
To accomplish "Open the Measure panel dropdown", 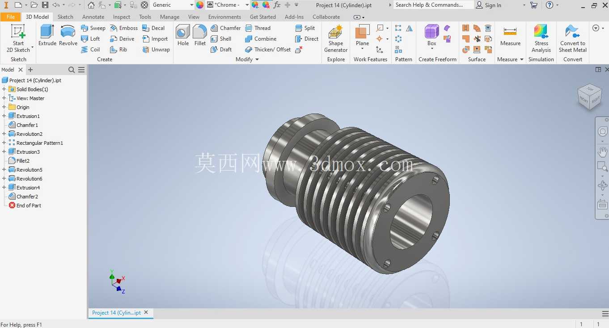I will pyautogui.click(x=510, y=59).
